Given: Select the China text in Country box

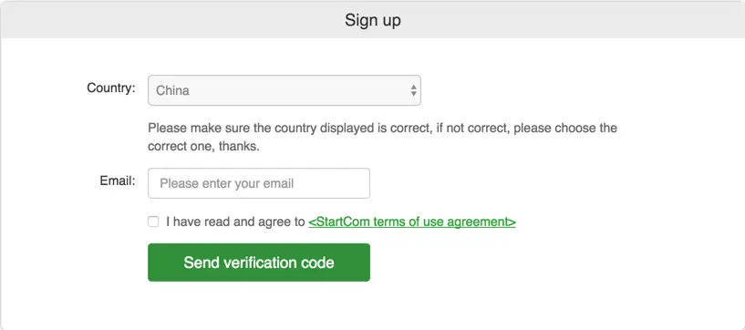Looking at the screenshot, I should click(x=172, y=90).
